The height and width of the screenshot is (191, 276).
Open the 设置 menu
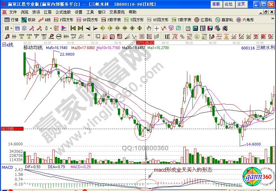[78, 12]
